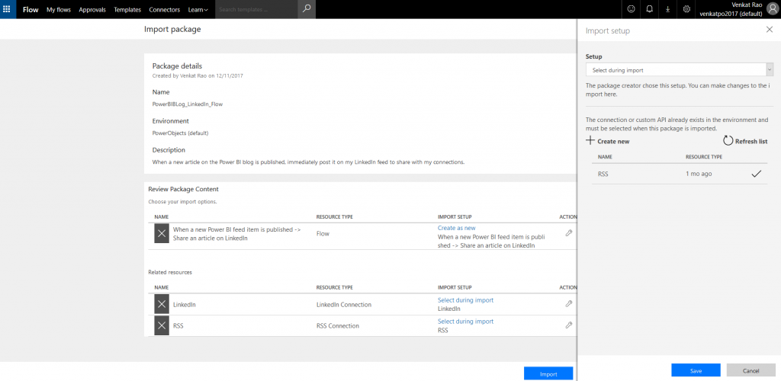Click the download arrow icon
Viewport: 781px width, 381px height.
(668, 9)
